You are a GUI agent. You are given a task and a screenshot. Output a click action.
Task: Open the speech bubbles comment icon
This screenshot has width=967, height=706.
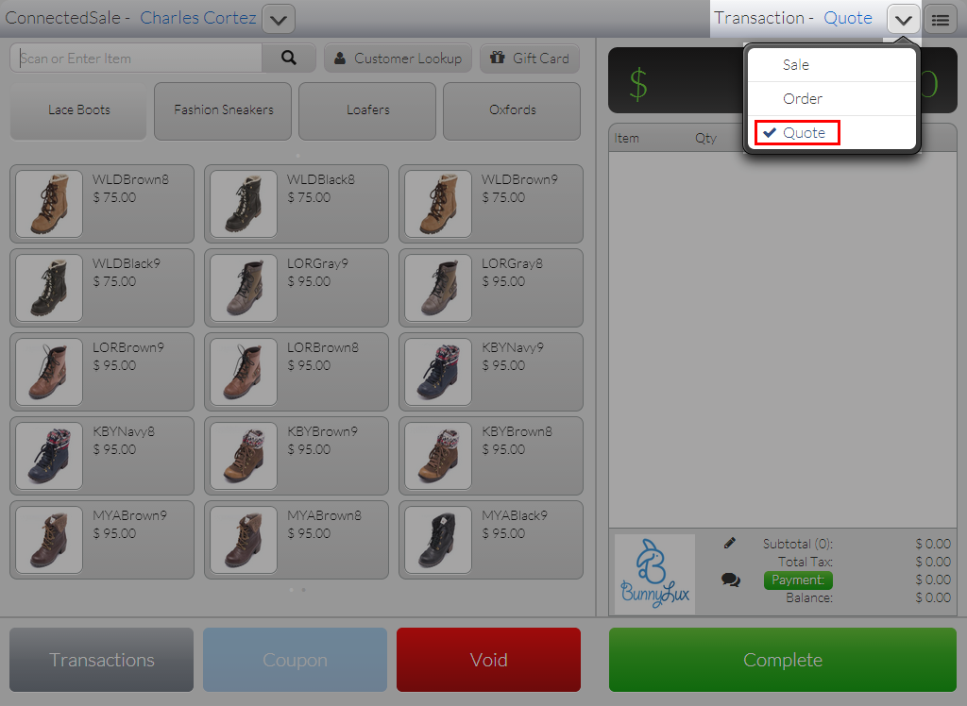pyautogui.click(x=731, y=580)
